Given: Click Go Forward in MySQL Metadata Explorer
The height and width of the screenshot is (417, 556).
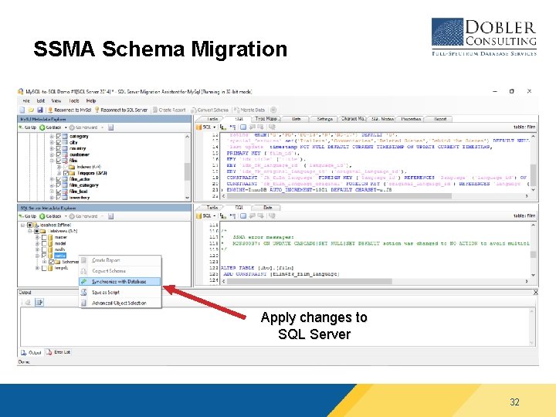Looking at the screenshot, I should [83, 127].
